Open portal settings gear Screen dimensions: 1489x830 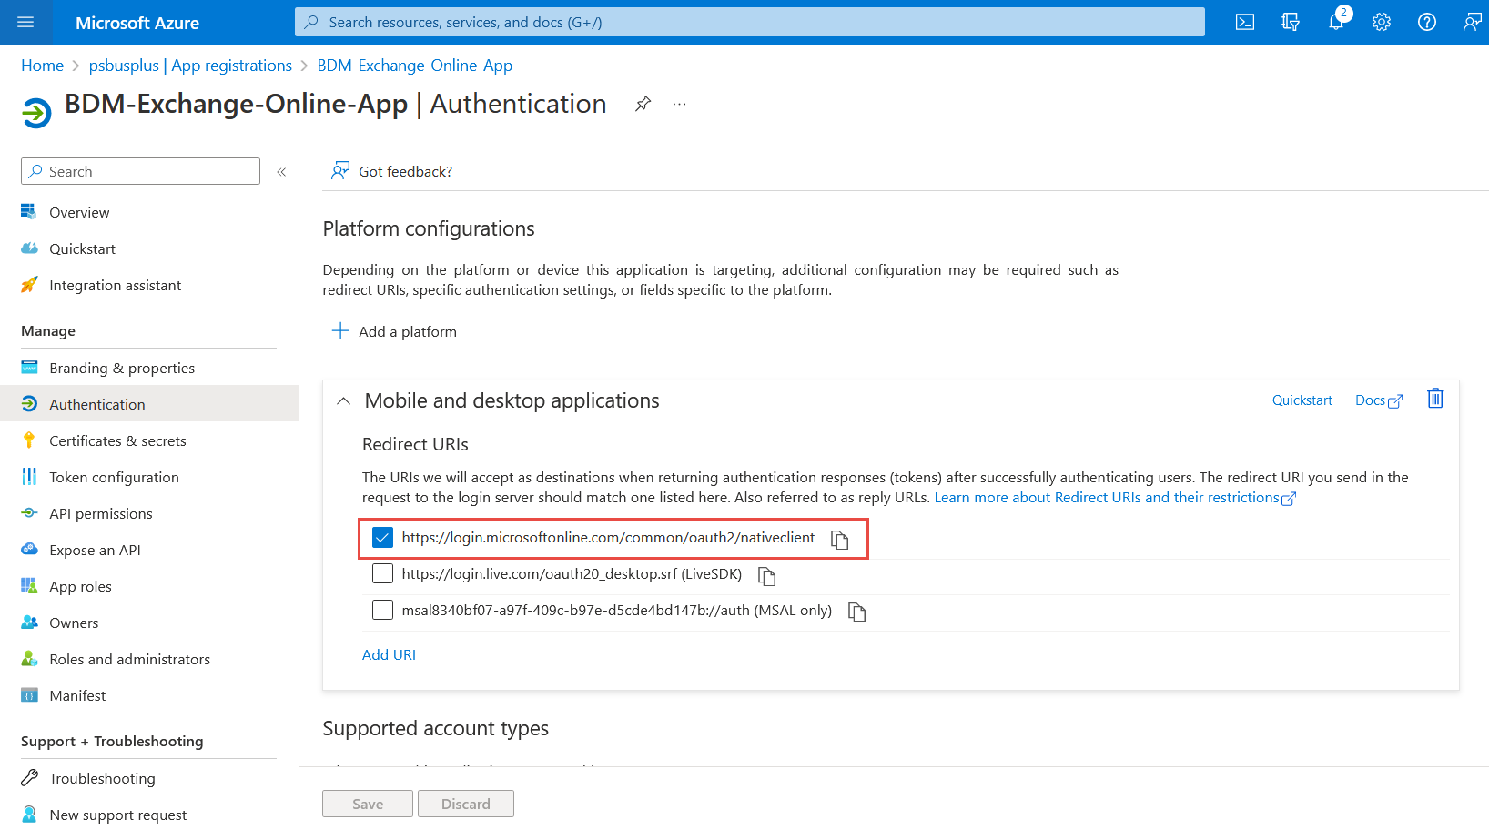click(1381, 23)
